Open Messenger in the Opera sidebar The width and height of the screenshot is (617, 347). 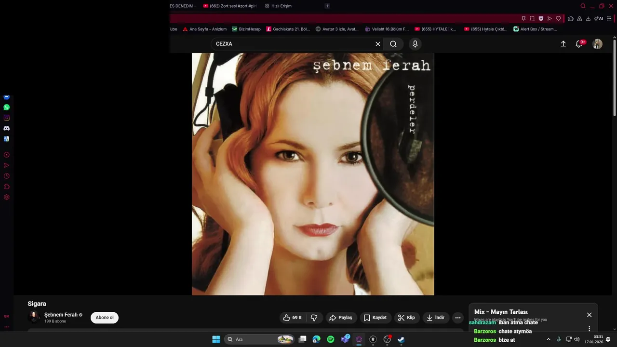click(6, 97)
